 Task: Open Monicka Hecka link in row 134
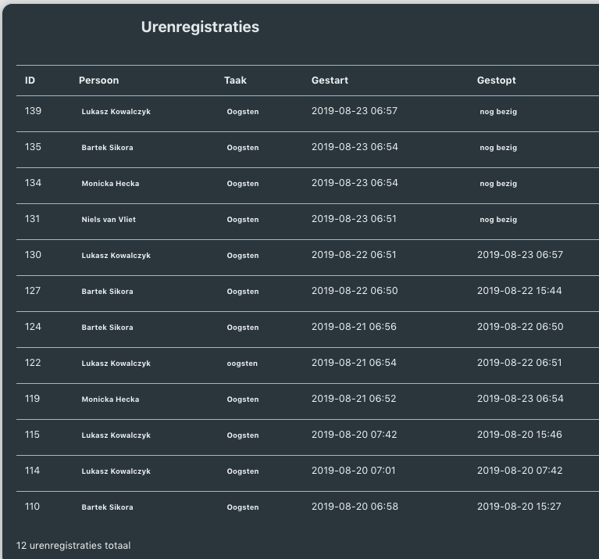(x=110, y=184)
